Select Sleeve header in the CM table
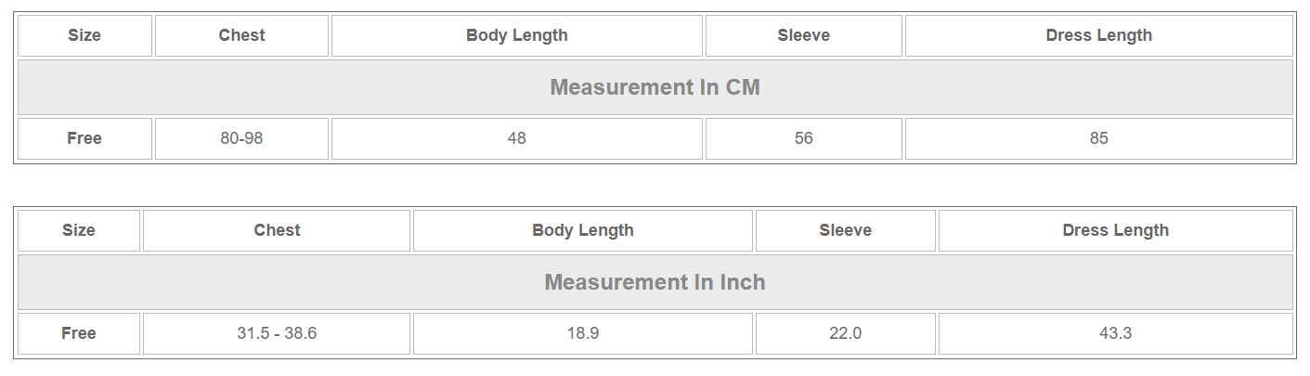The height and width of the screenshot is (376, 1310). pos(803,36)
